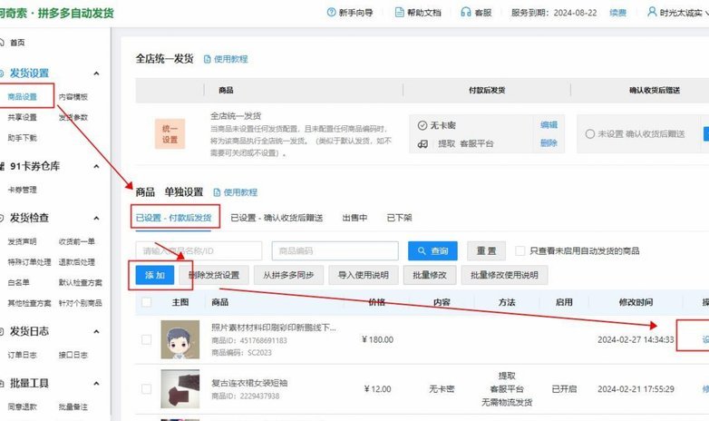
Task: Switch to 已下架 tab
Action: tap(399, 218)
